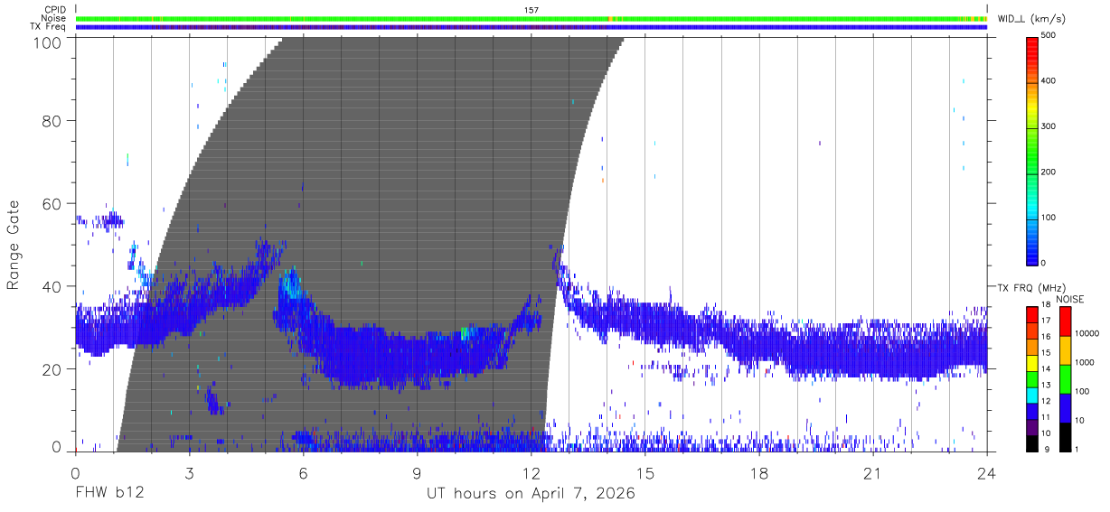Screen dimensions: 1110x512
Task: Click the Range Gate 80 tick label
Action: pos(53,121)
